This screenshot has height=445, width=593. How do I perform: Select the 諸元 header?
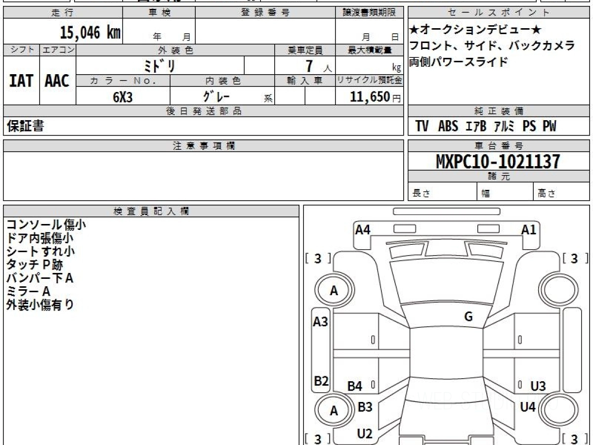click(499, 177)
